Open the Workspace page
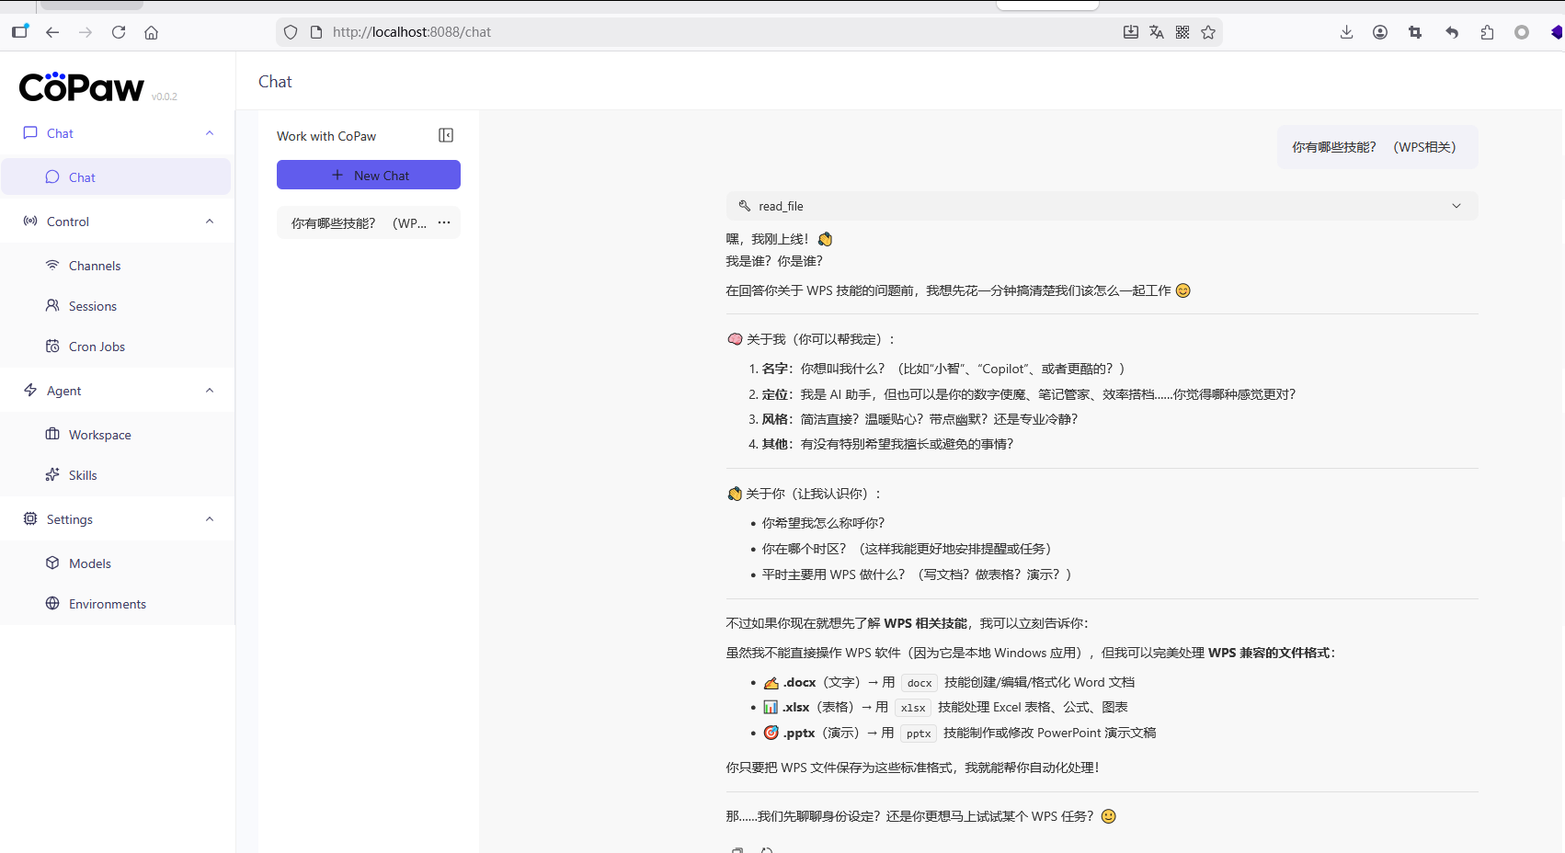1565x853 pixels. click(x=99, y=435)
